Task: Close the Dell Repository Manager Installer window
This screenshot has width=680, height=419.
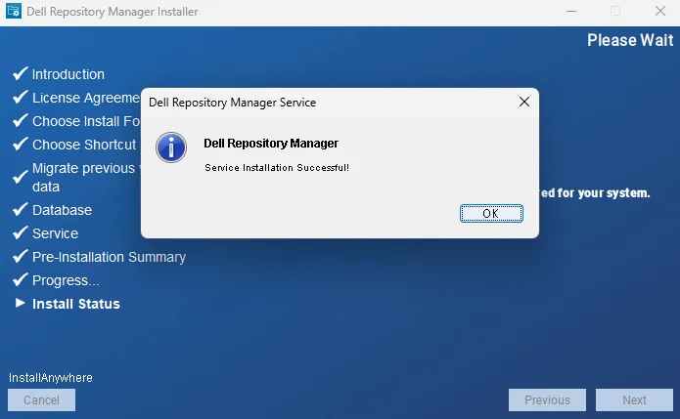Action: (x=658, y=12)
